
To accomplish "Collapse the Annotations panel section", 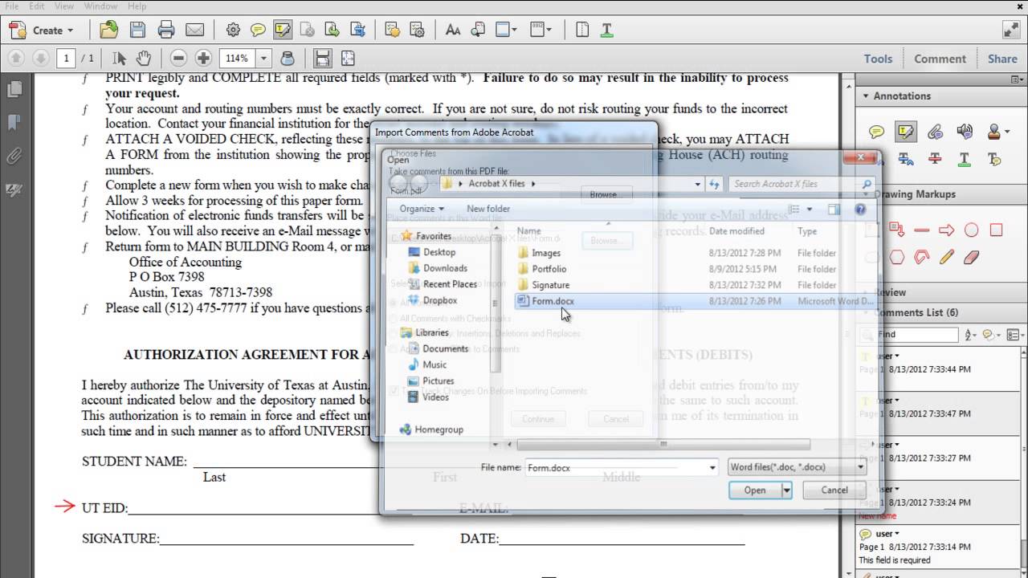I will click(866, 96).
